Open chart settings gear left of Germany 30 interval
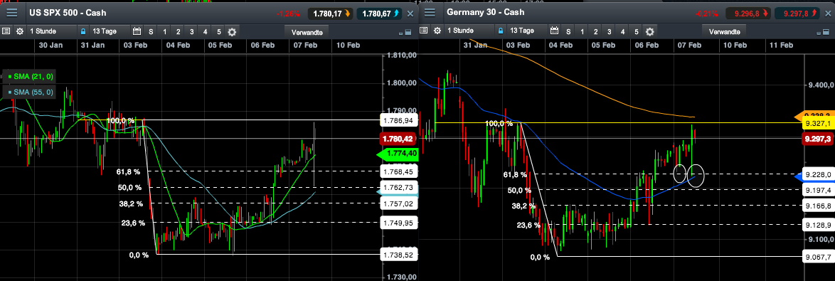 click(x=438, y=31)
